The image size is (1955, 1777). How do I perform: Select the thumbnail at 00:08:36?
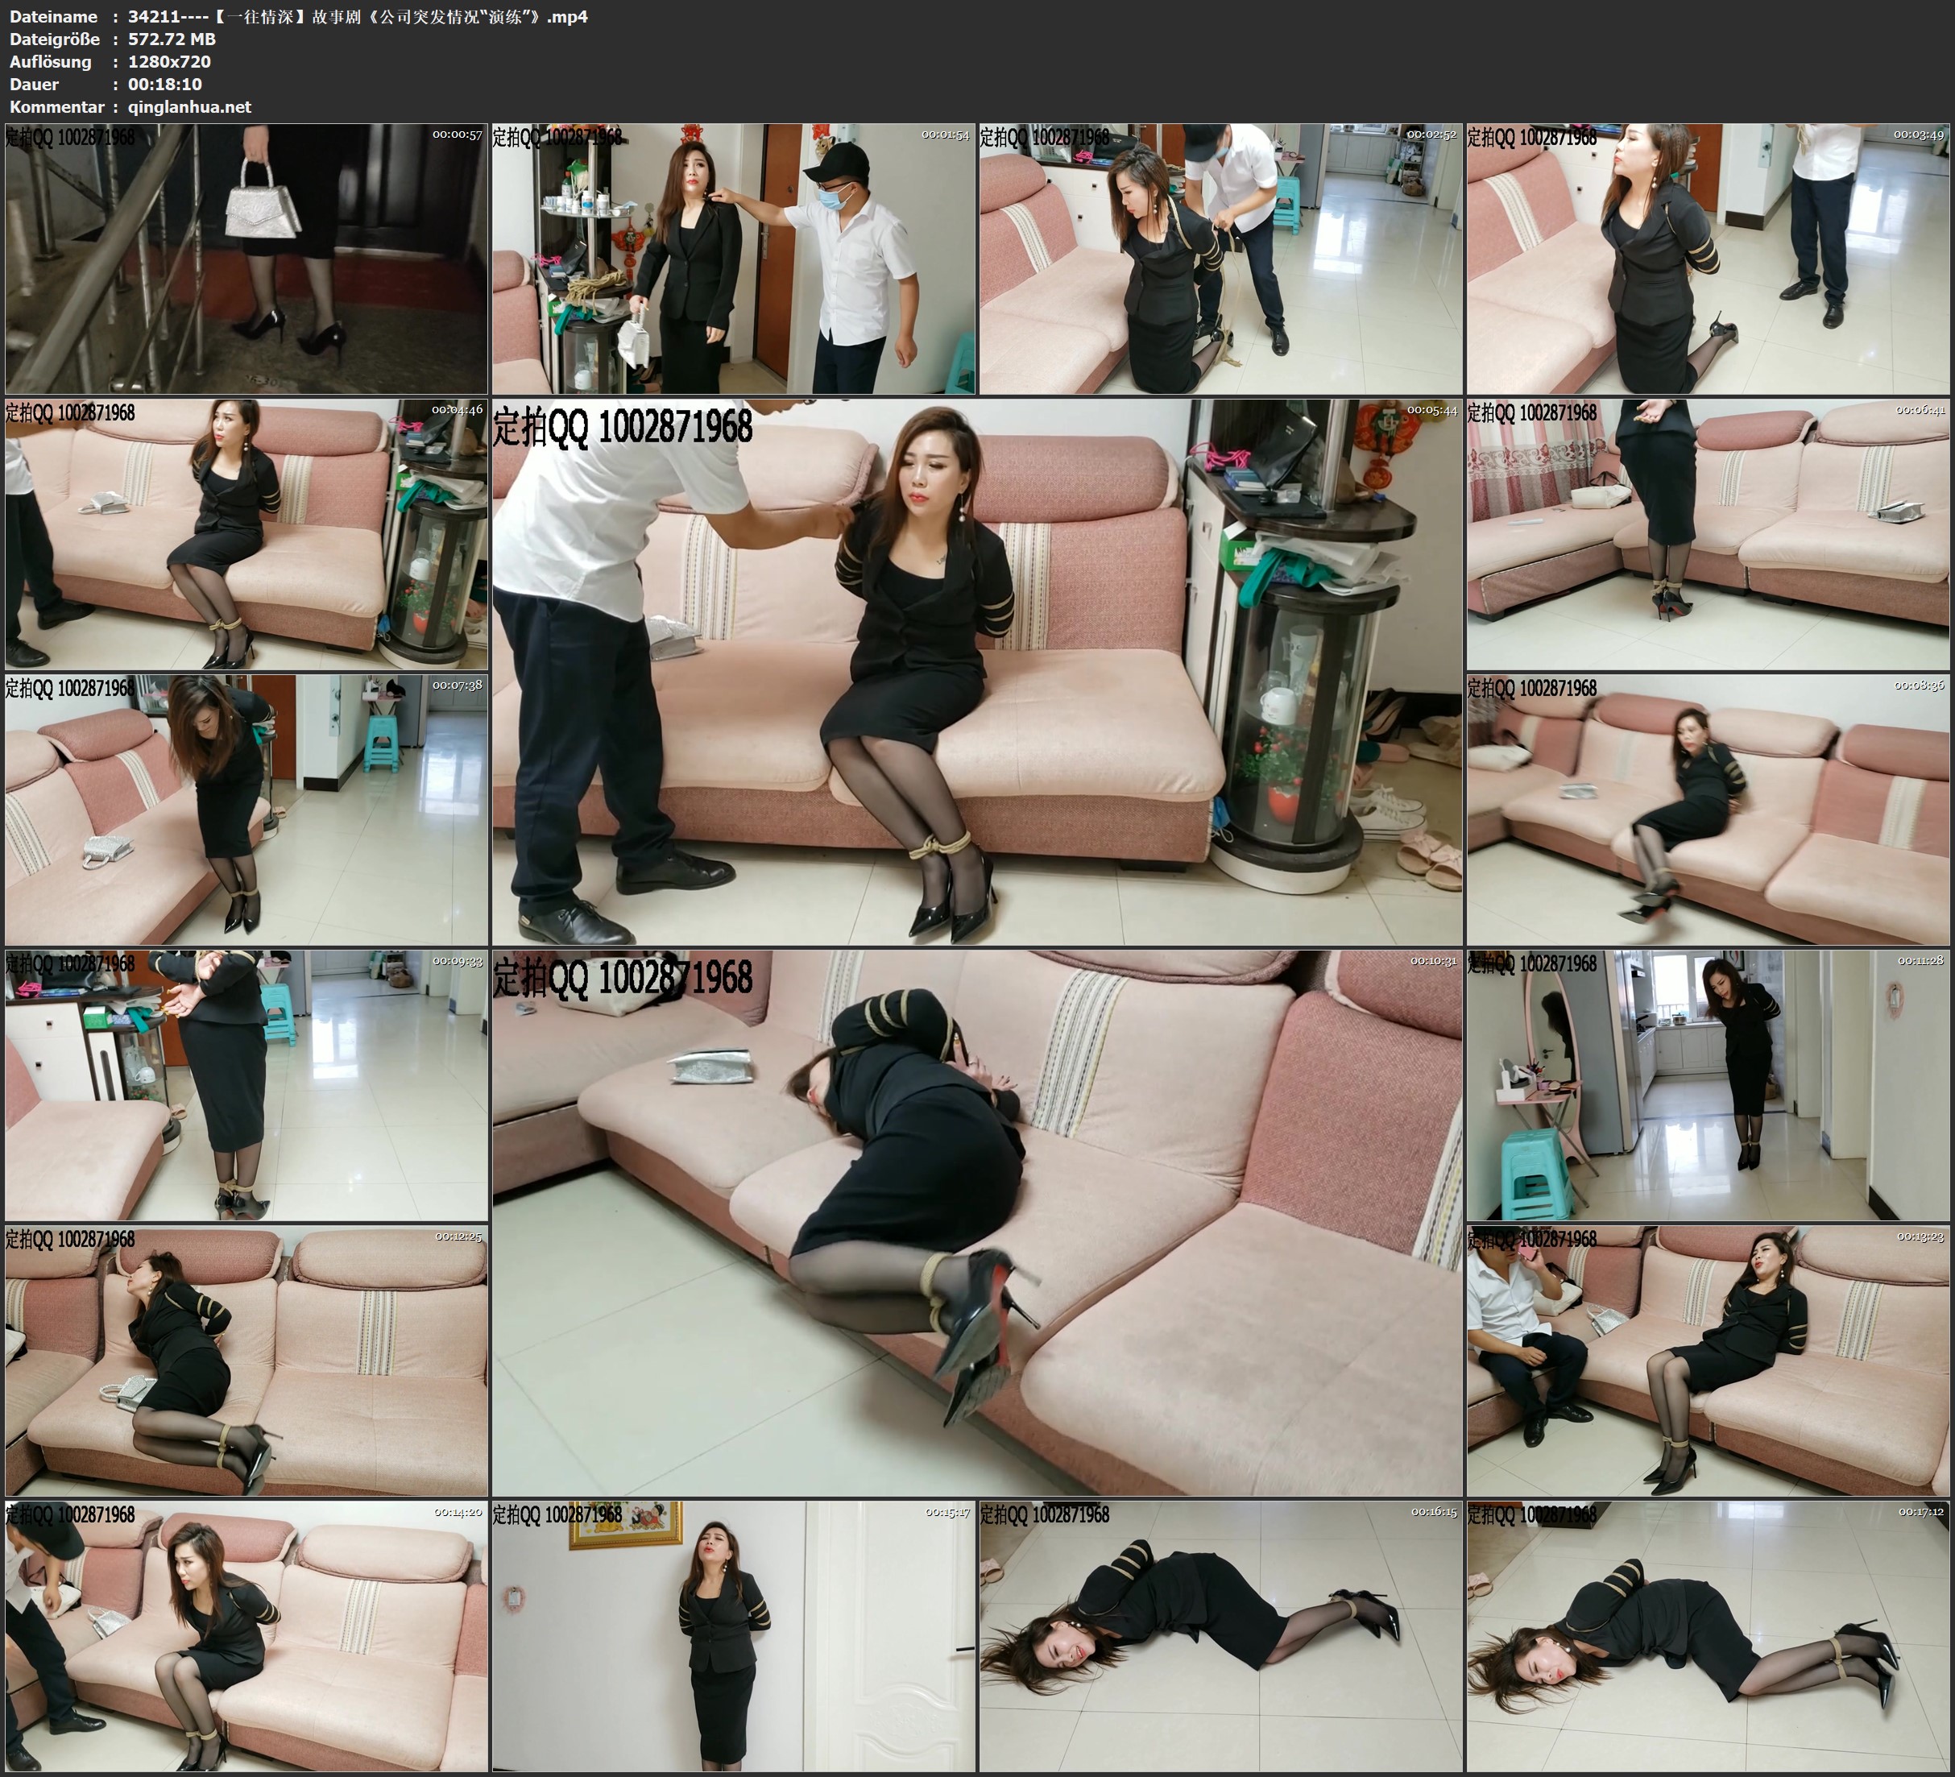(x=1708, y=810)
